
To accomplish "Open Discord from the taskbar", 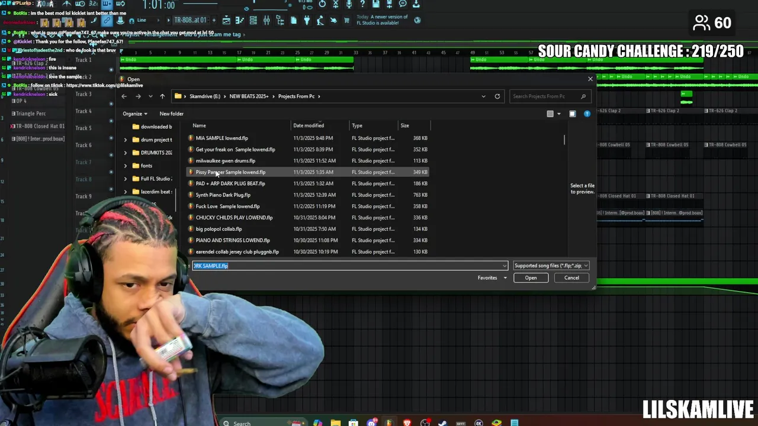I will 371,422.
